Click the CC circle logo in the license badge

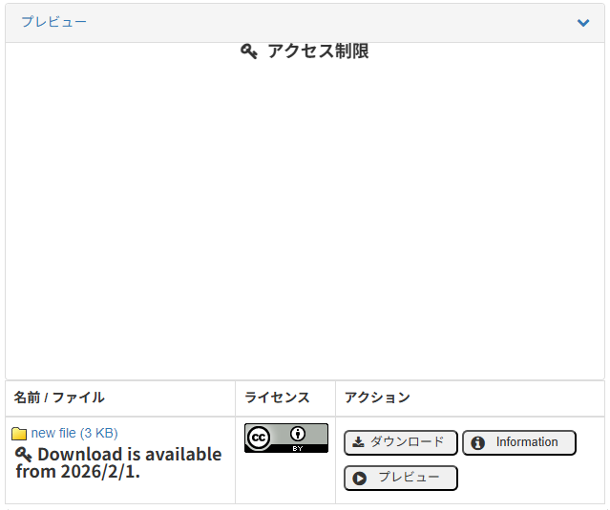coord(259,439)
